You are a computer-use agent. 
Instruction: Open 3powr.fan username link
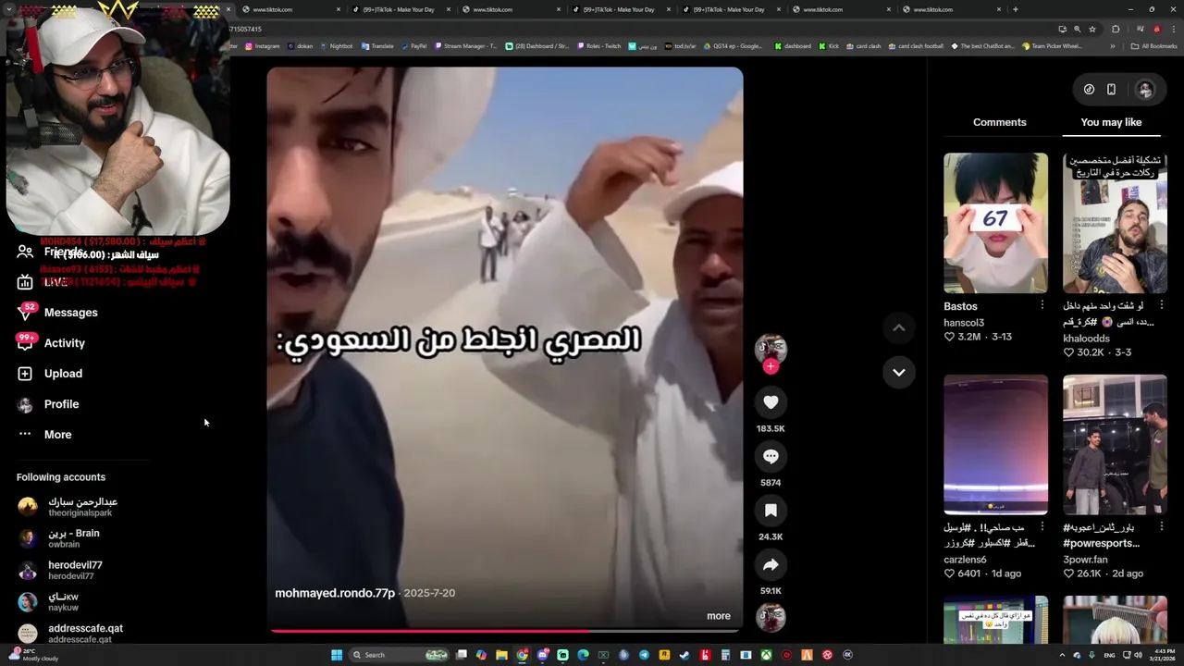click(x=1085, y=560)
